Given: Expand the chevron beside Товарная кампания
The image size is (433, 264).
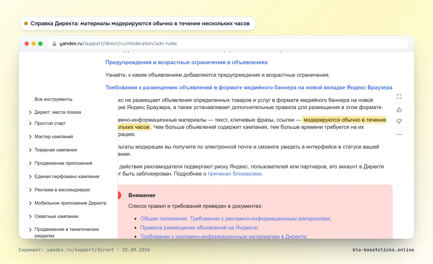Looking at the screenshot, I should click(x=30, y=150).
